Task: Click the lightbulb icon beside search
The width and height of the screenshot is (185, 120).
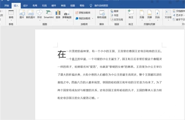Action: (91, 6)
